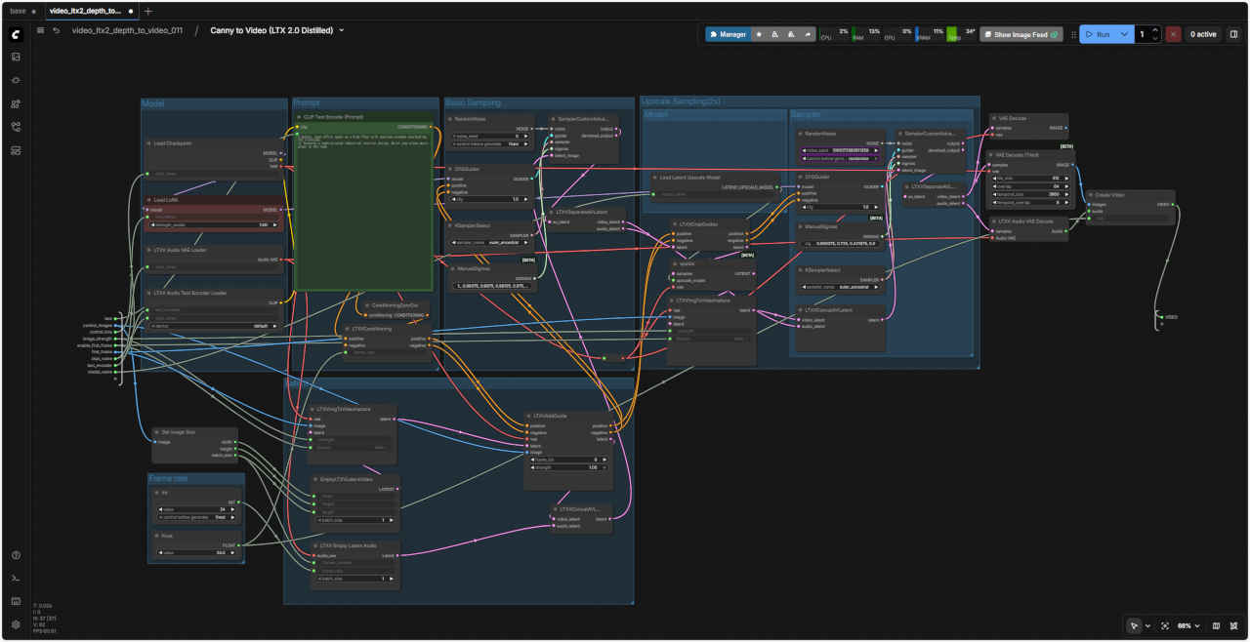Select the video_ltx2_depth_to... tab
This screenshot has height=642, width=1250.
tap(85, 11)
